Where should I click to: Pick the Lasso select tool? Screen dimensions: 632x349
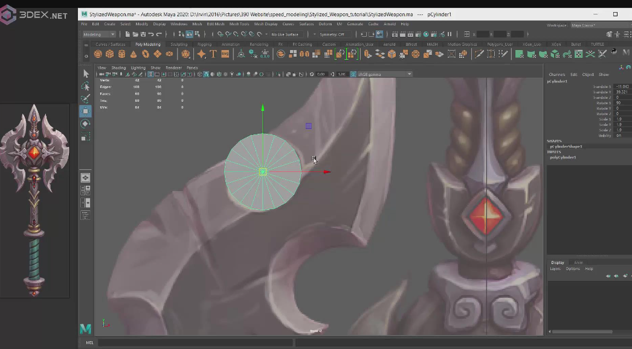pyautogui.click(x=85, y=86)
